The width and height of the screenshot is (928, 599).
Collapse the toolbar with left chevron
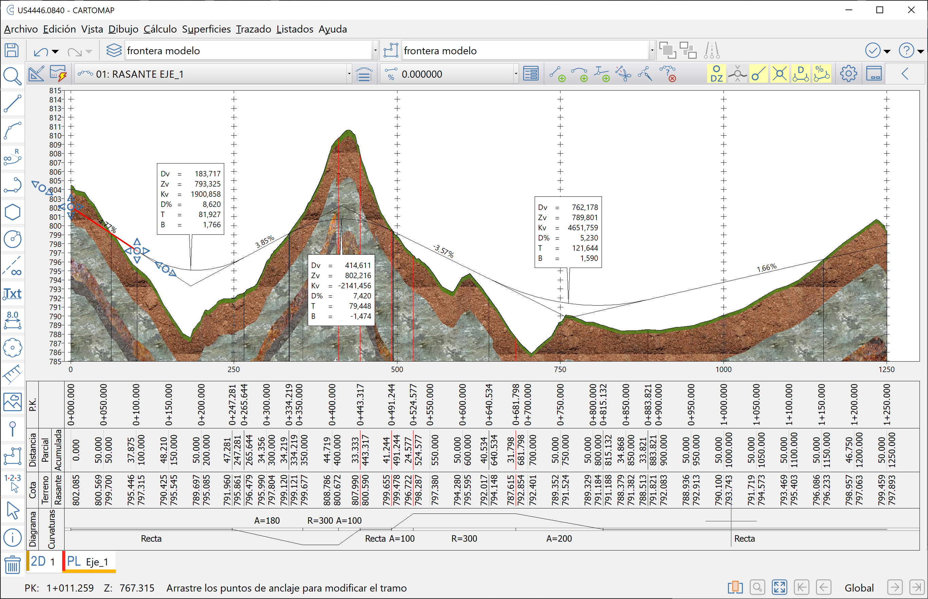(x=905, y=74)
